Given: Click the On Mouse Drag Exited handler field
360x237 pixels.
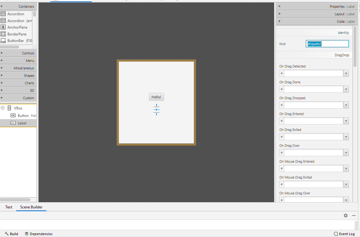Looking at the screenshot, I should point(313,184).
